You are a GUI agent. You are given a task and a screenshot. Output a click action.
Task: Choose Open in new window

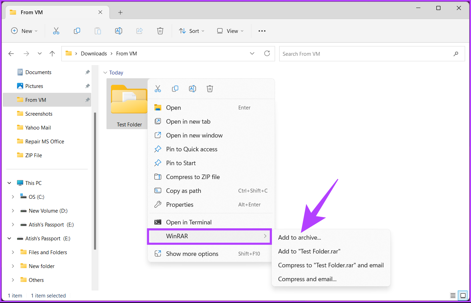pyautogui.click(x=211, y=135)
